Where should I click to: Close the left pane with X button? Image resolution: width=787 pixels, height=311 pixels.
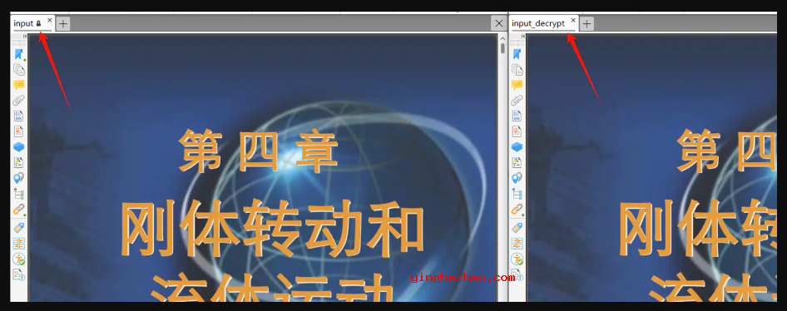click(x=498, y=23)
